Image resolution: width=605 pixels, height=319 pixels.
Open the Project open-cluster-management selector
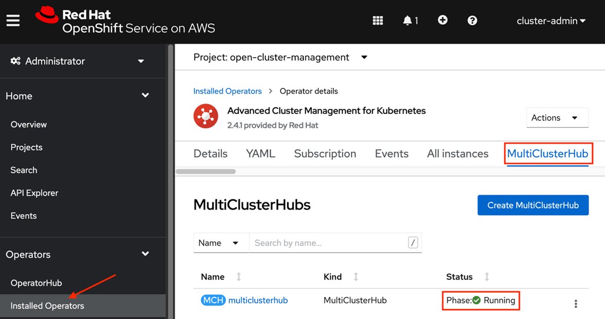(x=280, y=58)
